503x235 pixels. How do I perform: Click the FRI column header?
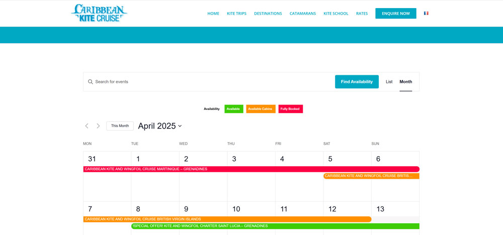coord(278,144)
